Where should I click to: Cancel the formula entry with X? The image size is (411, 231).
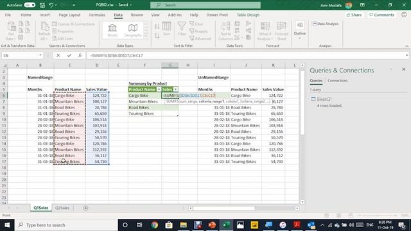pos(58,55)
